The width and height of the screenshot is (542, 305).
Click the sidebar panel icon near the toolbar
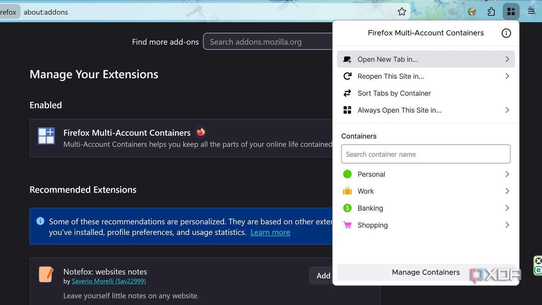pos(491,11)
